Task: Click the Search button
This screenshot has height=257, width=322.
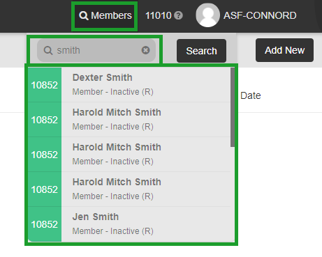Action: [201, 51]
